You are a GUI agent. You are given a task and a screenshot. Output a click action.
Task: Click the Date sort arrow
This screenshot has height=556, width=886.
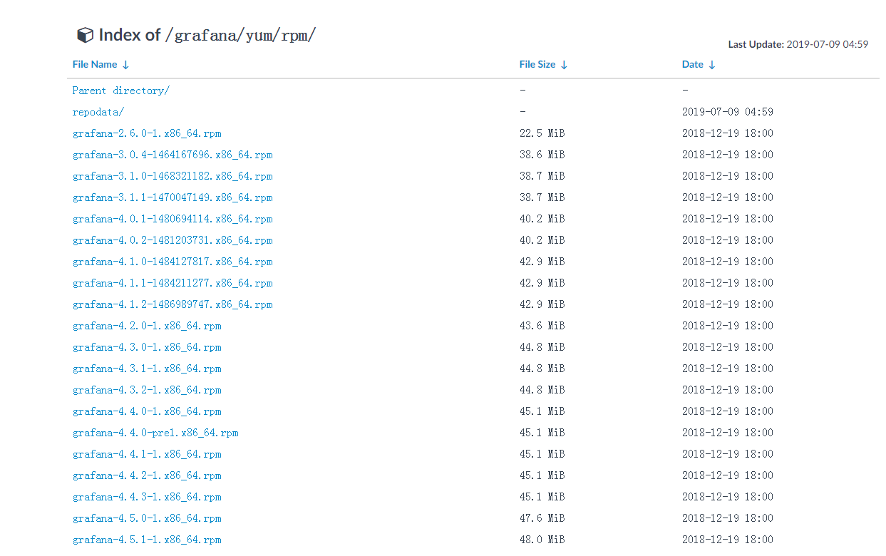tap(712, 65)
